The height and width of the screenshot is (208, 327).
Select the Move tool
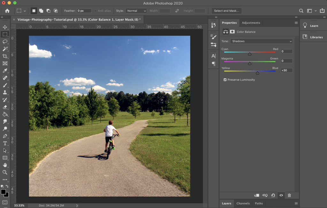(x=5, y=27)
